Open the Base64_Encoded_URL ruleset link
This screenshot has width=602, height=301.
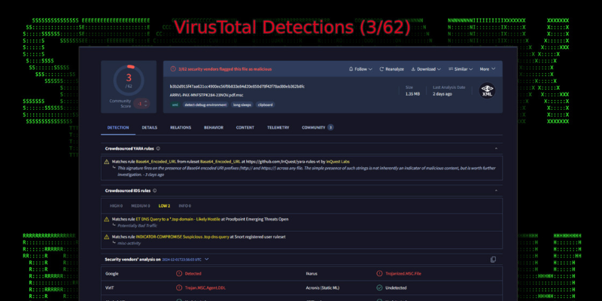click(220, 162)
